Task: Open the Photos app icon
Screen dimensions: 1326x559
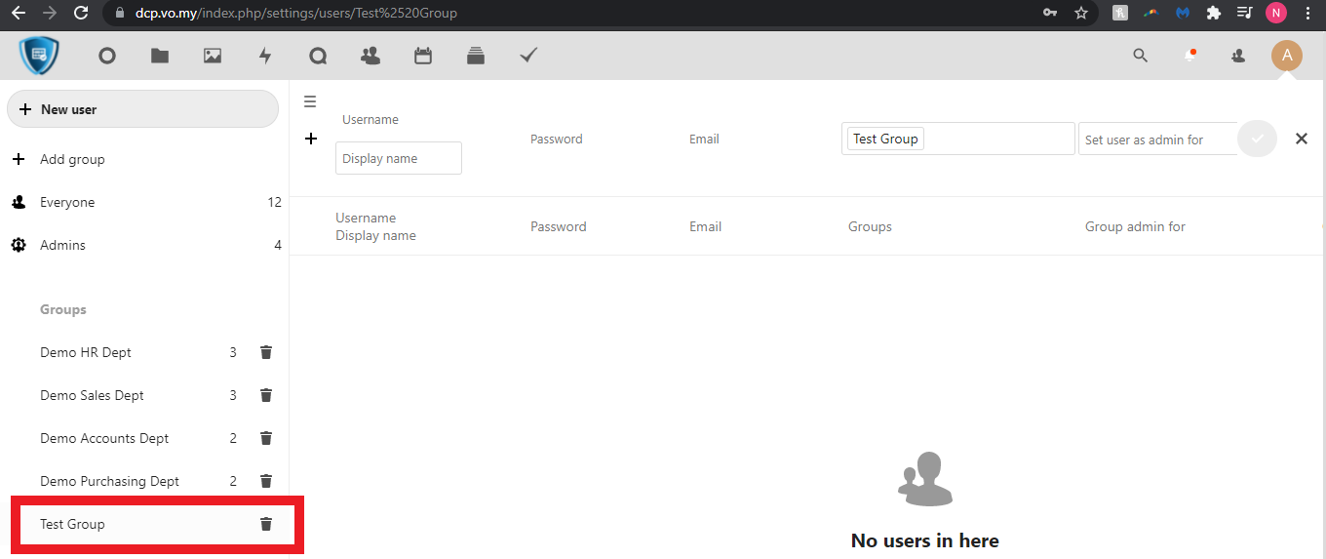Action: coord(213,56)
